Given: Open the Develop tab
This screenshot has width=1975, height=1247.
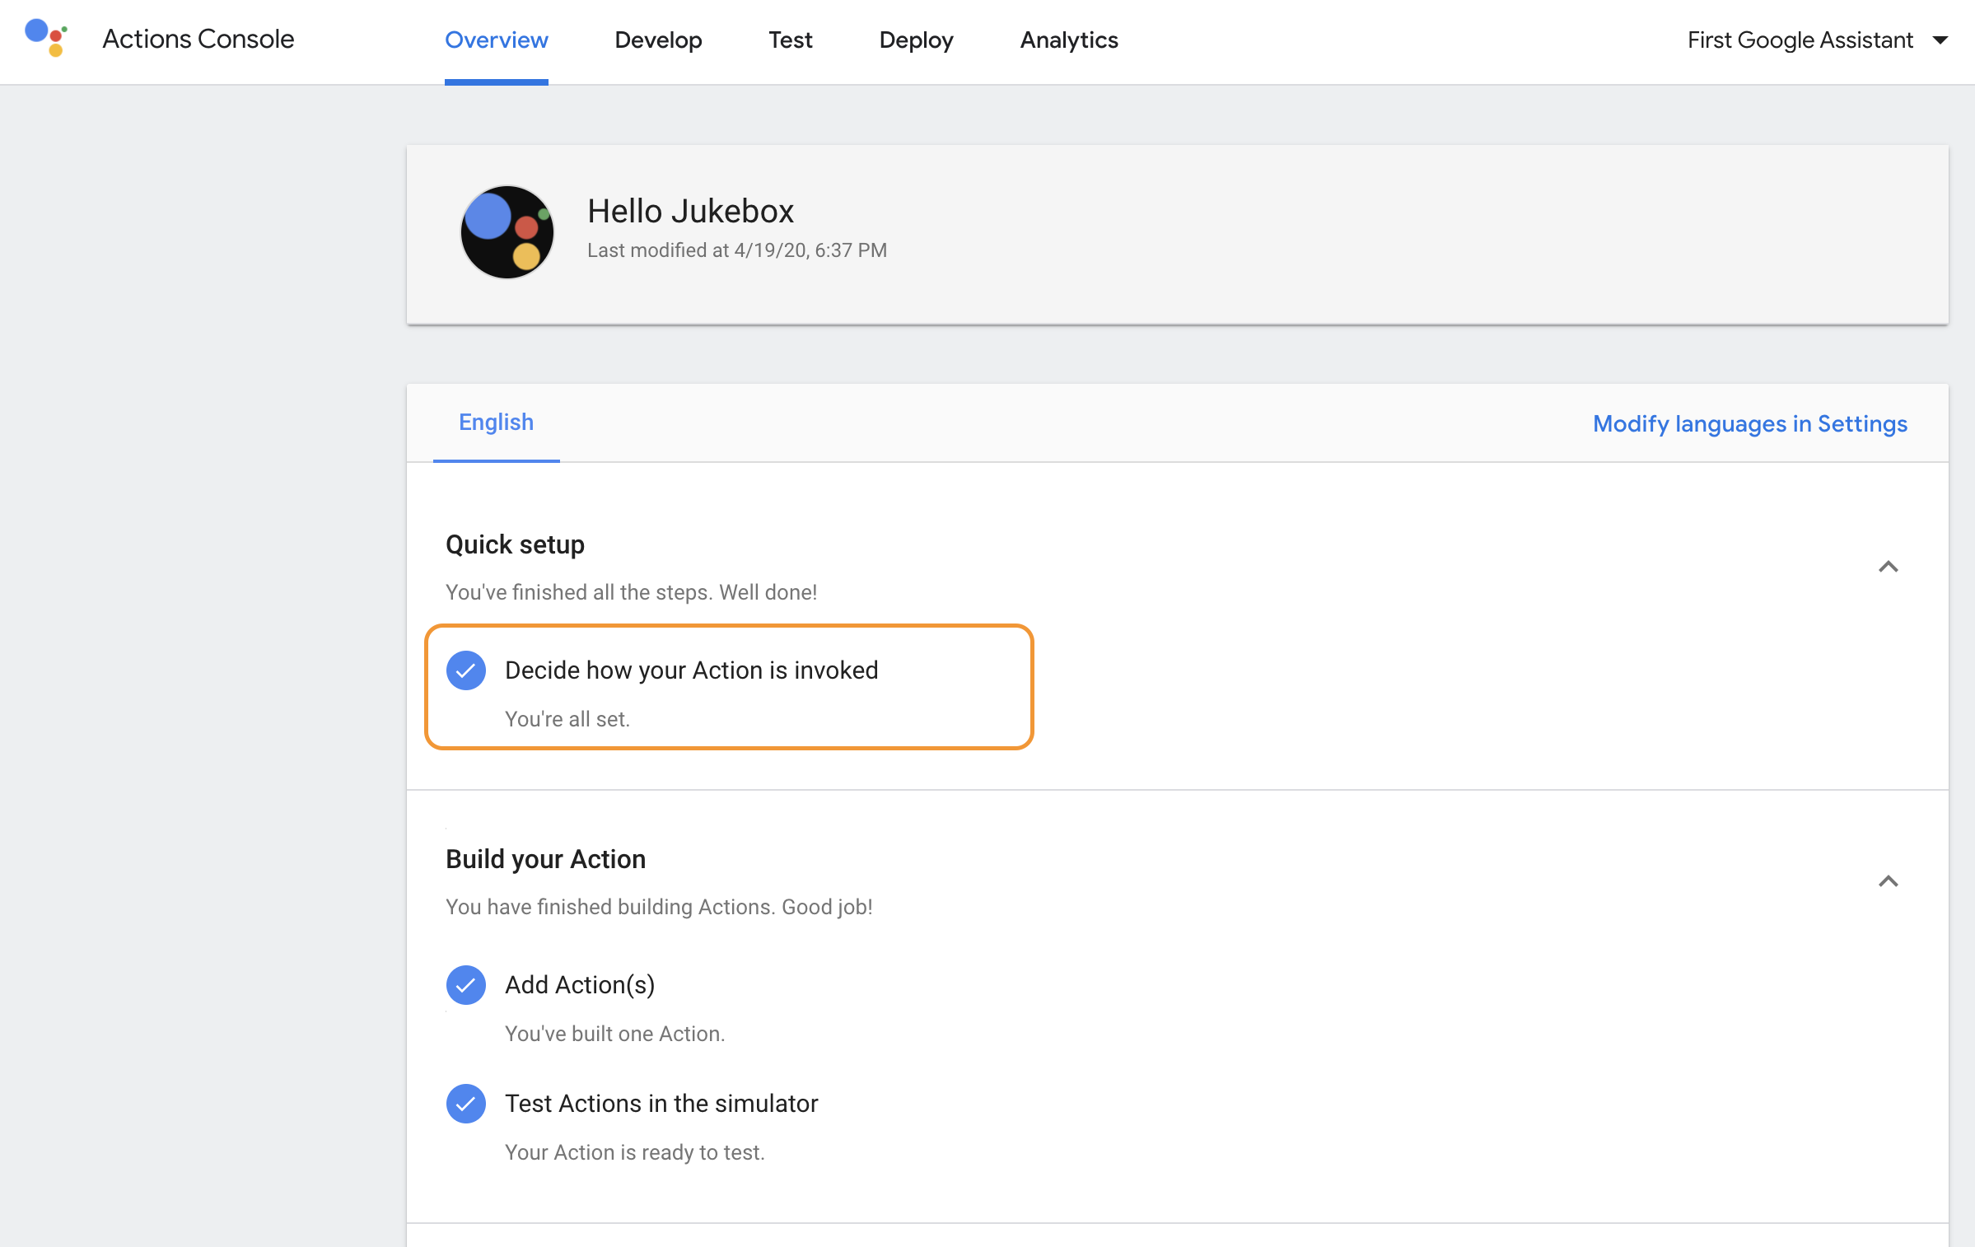Looking at the screenshot, I should [658, 40].
